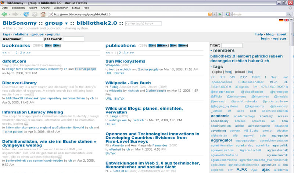The image size is (294, 173).
Task: Click the vertical scrollbar up arrow
Action: (291, 20)
